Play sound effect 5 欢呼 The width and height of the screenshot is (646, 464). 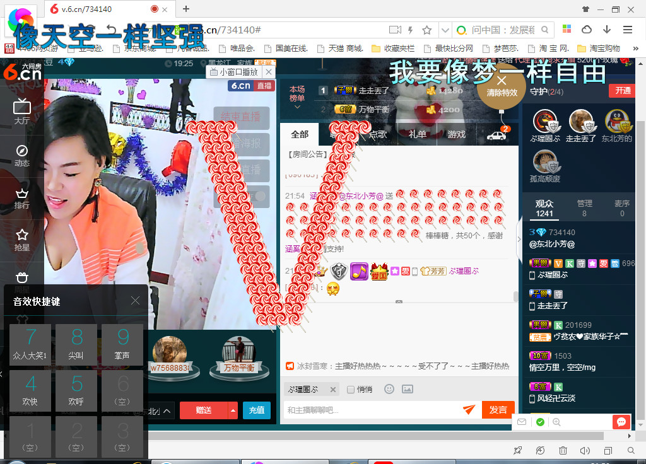click(76, 390)
